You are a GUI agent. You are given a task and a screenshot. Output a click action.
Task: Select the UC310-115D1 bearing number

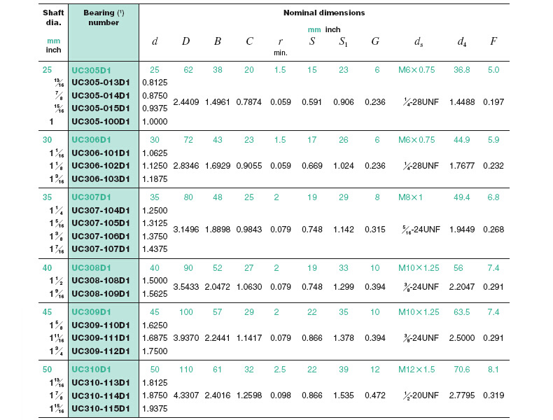[x=101, y=409]
